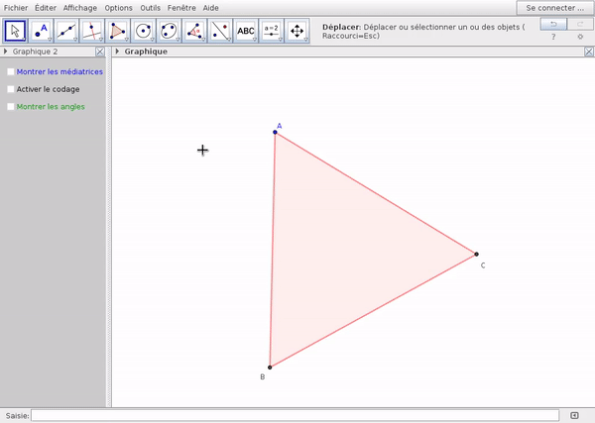Select the Circle with center tool

click(x=144, y=31)
